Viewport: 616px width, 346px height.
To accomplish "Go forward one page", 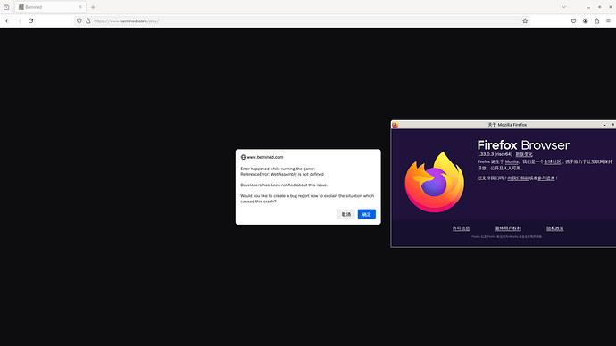I will 20,21.
